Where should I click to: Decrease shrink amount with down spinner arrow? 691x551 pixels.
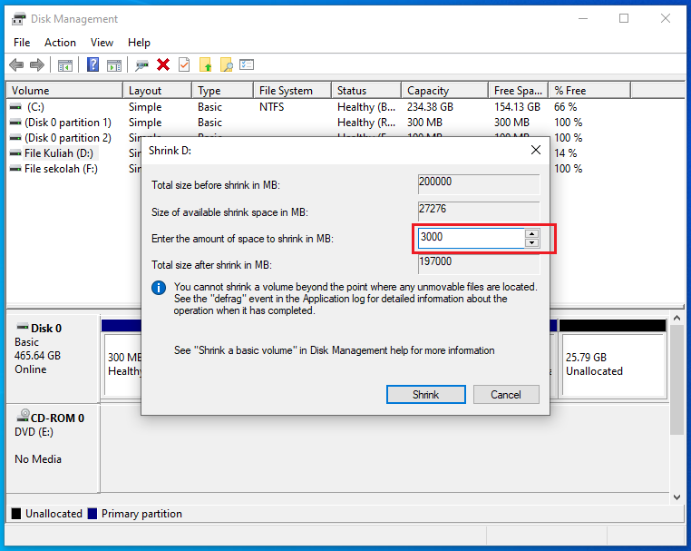pyautogui.click(x=532, y=242)
